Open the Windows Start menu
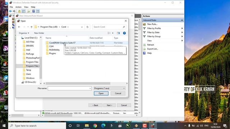Image resolution: width=230 pixels, height=129 pixels. [4, 126]
